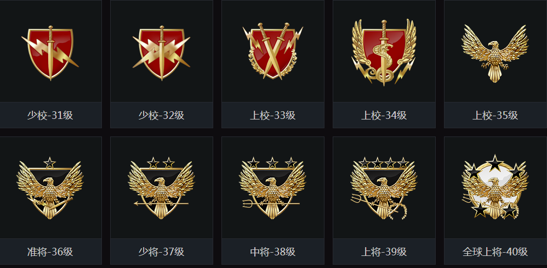The height and width of the screenshot is (268, 547).
Task: Click the 准将-36级 rank label
Action: (50, 252)
